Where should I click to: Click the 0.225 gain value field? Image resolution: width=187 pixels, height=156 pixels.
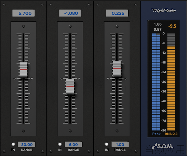117,13
